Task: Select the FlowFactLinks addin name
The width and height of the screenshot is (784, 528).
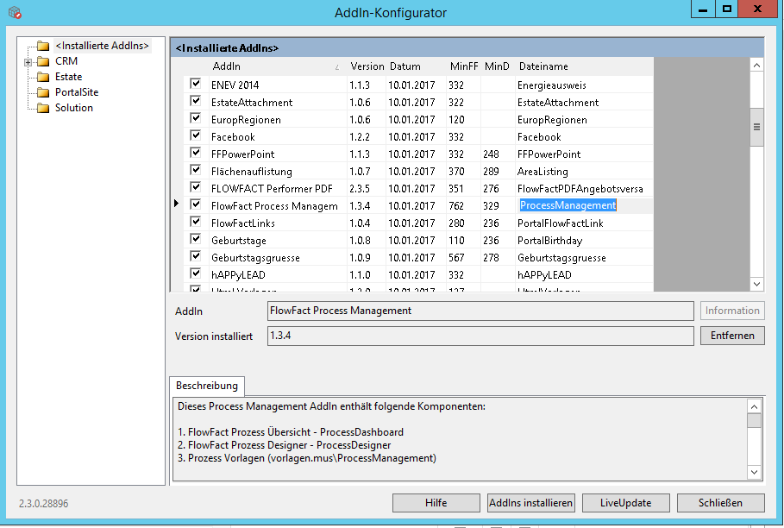Action: 243,223
